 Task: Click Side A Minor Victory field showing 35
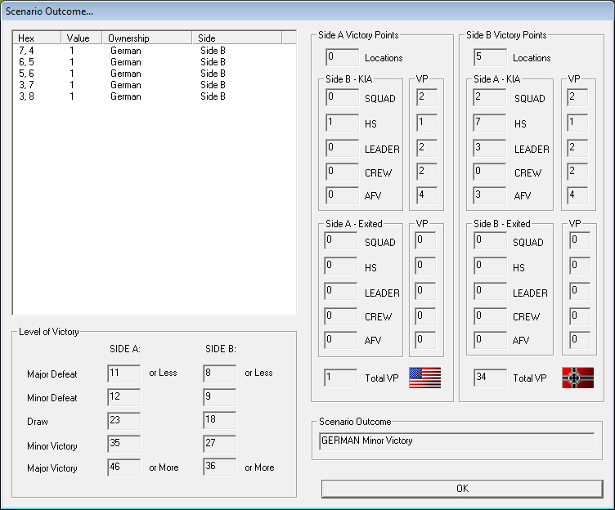(124, 444)
